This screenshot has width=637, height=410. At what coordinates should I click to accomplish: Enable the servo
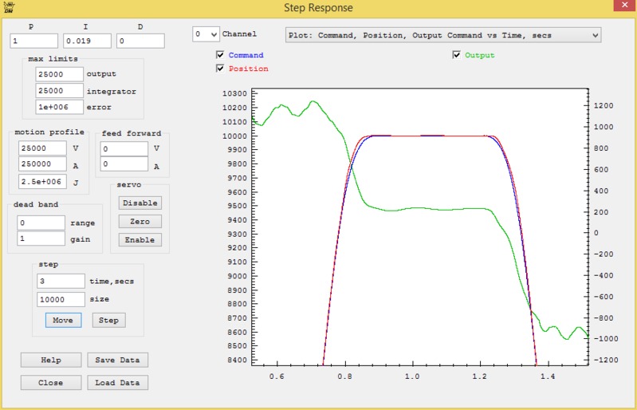coord(140,239)
